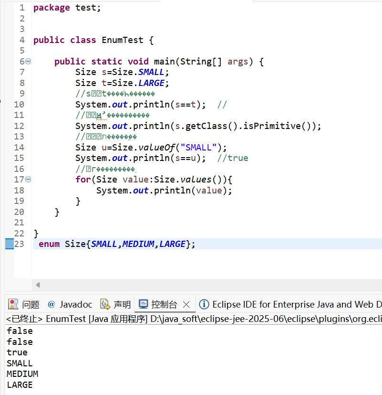This screenshot has height=395, width=382.
Task: Click the console output line "MEDIUM"
Action: pyautogui.click(x=22, y=374)
